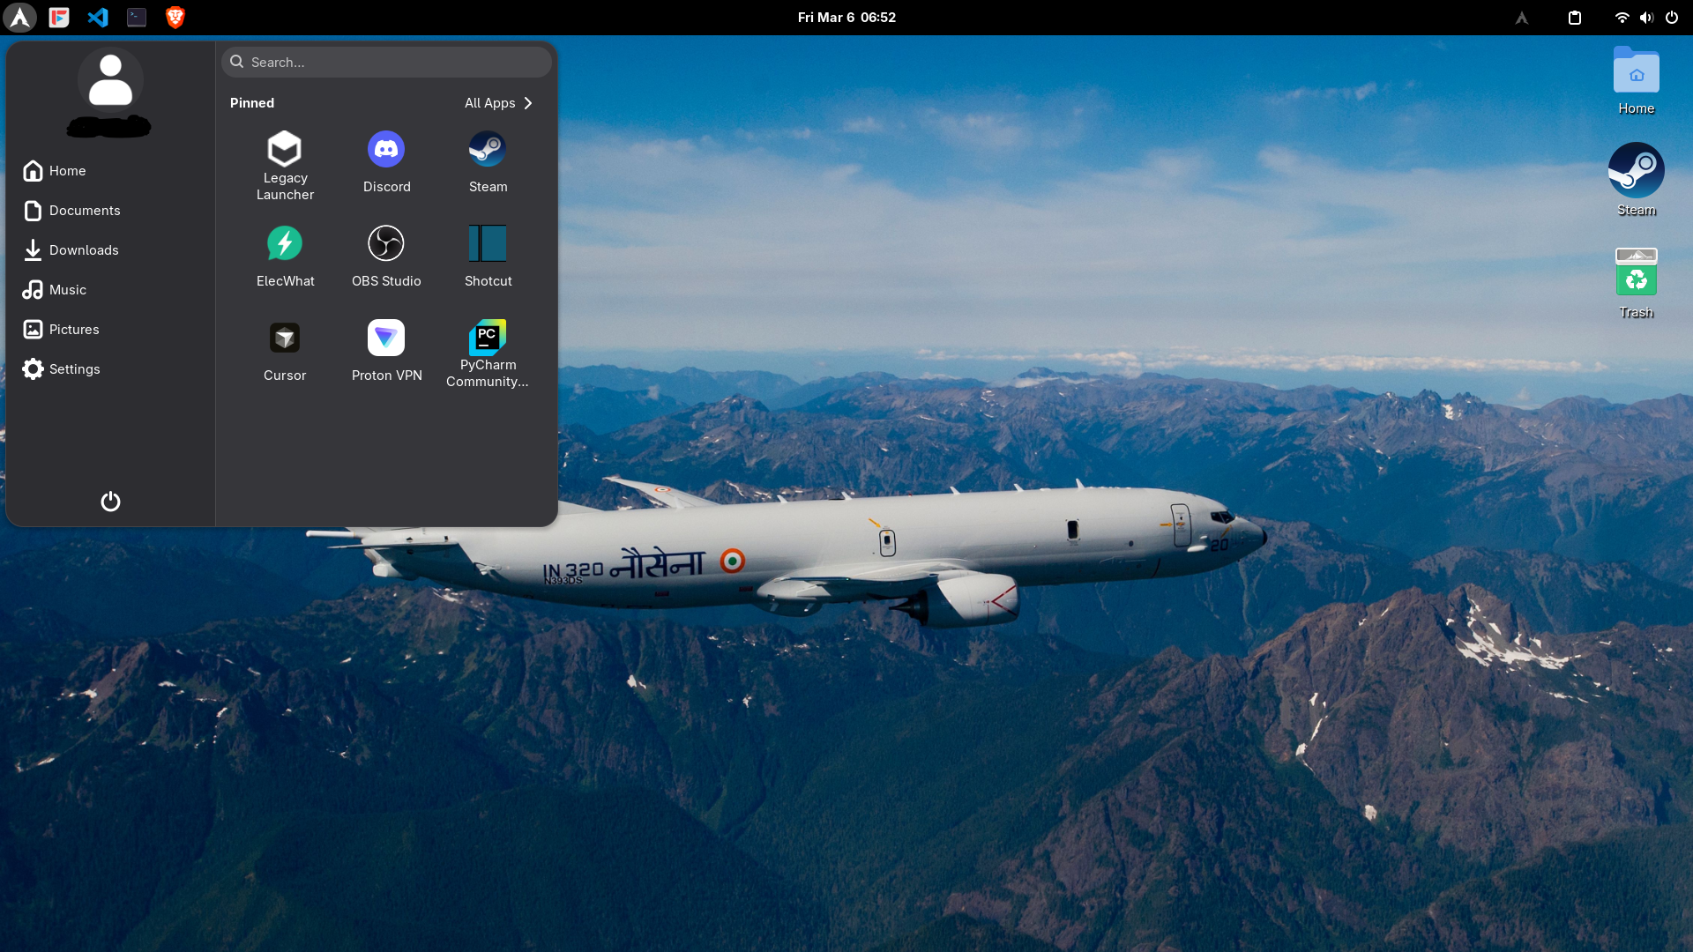Screen dimensions: 1693x952
Task: Open ElecWhat app
Action: [285, 257]
